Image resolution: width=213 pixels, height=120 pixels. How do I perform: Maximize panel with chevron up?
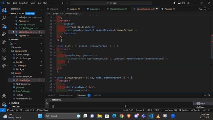pos(205,95)
